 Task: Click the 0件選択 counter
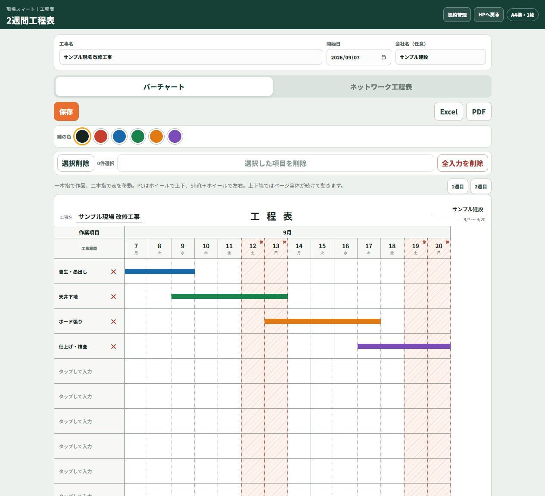(x=106, y=163)
